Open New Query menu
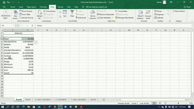Viewport: 194px width, 109px height. tap(15, 15)
